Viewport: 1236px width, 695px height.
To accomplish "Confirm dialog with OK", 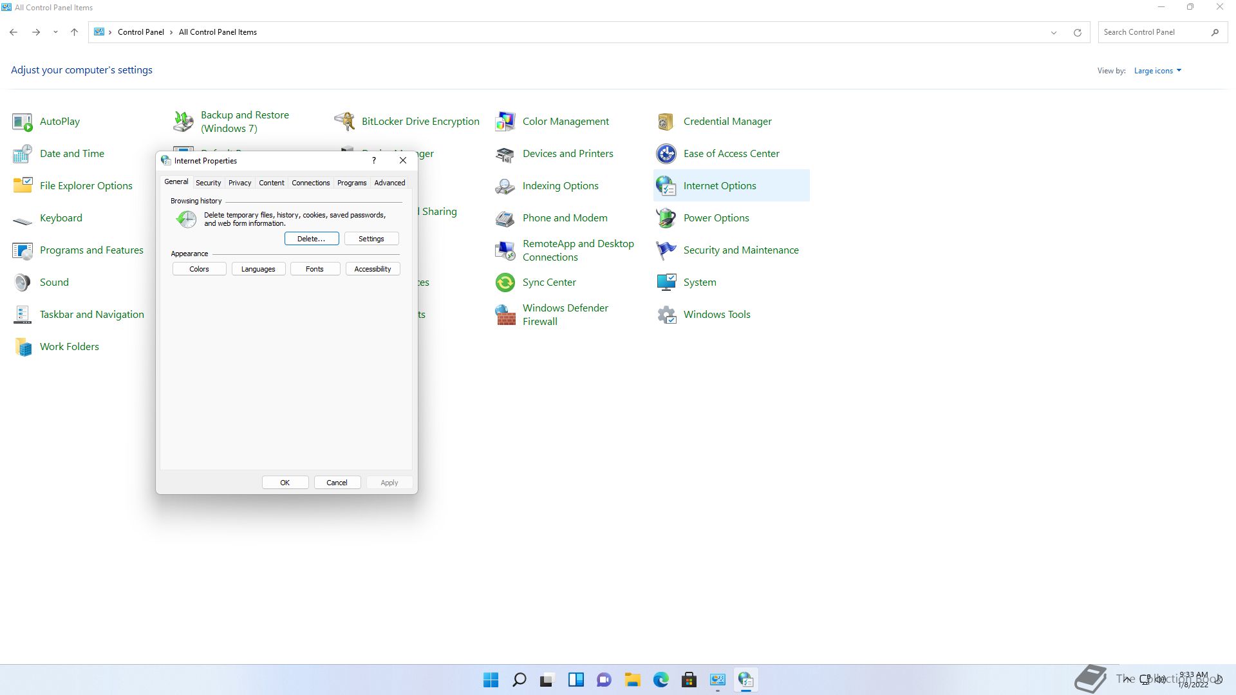I will coord(285,483).
